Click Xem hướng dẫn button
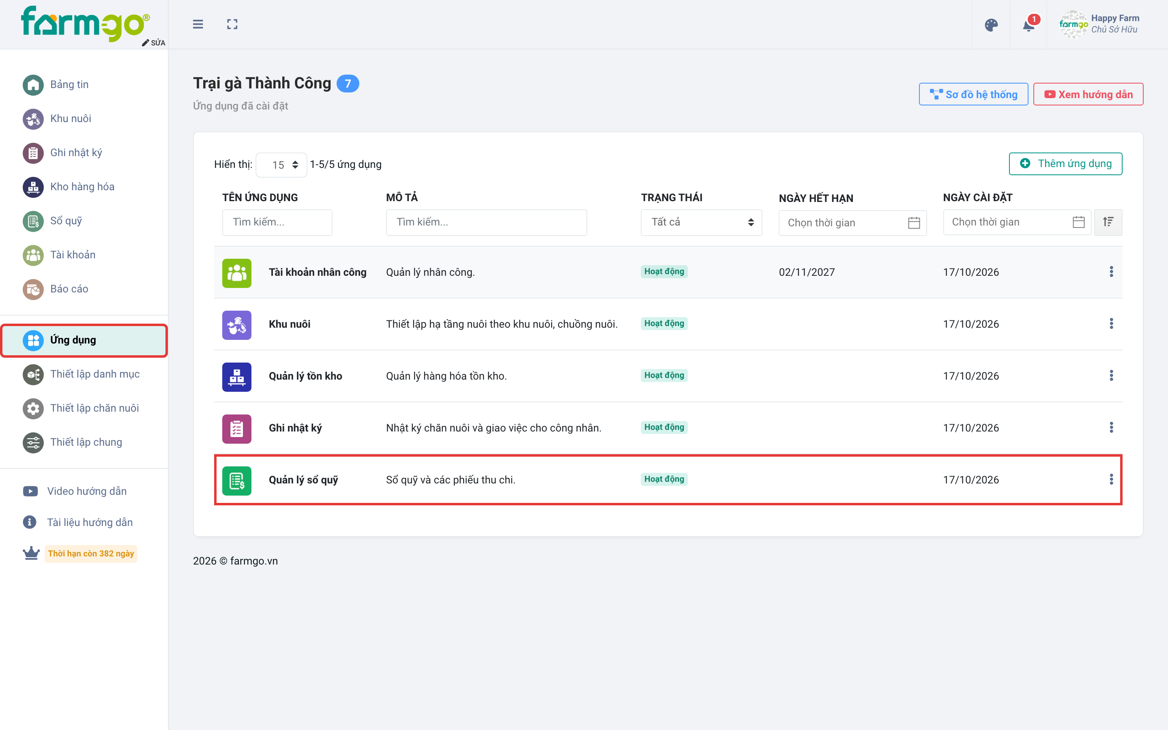Image resolution: width=1168 pixels, height=730 pixels. 1088,94
